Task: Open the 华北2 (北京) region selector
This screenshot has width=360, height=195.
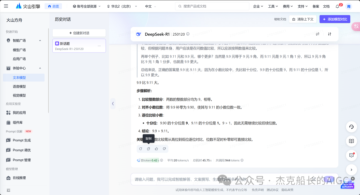Action: (122, 6)
